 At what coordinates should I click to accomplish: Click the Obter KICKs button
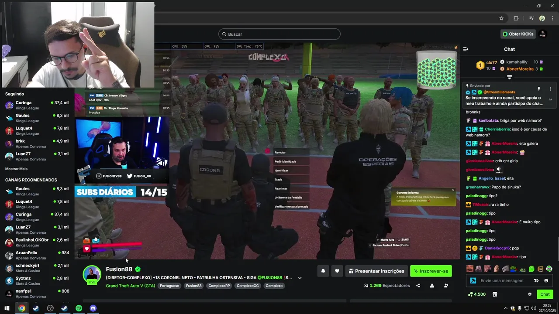tap(518, 34)
